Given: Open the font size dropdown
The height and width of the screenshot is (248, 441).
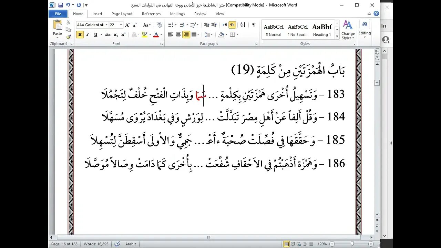Looking at the screenshot, I should 121,25.
